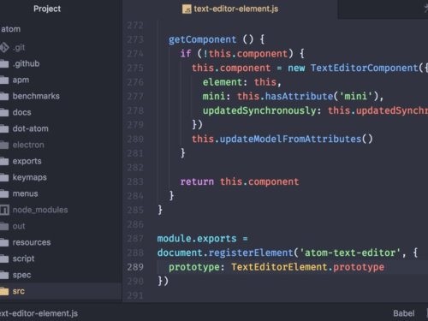
Task: Click the JS file icon on text-editor-element.js tab
Action: tap(187, 9)
